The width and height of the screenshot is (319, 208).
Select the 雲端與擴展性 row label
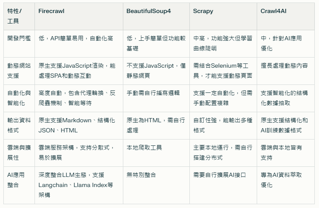click(19, 153)
